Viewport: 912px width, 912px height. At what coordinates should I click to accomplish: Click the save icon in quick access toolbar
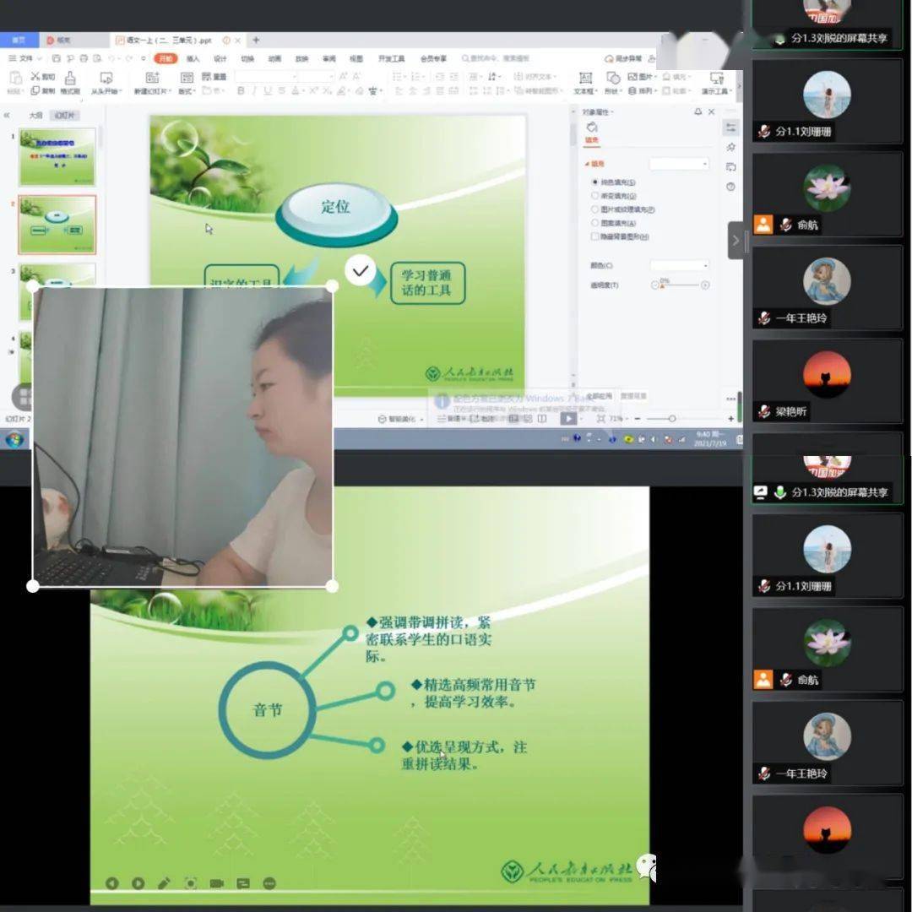tap(57, 58)
